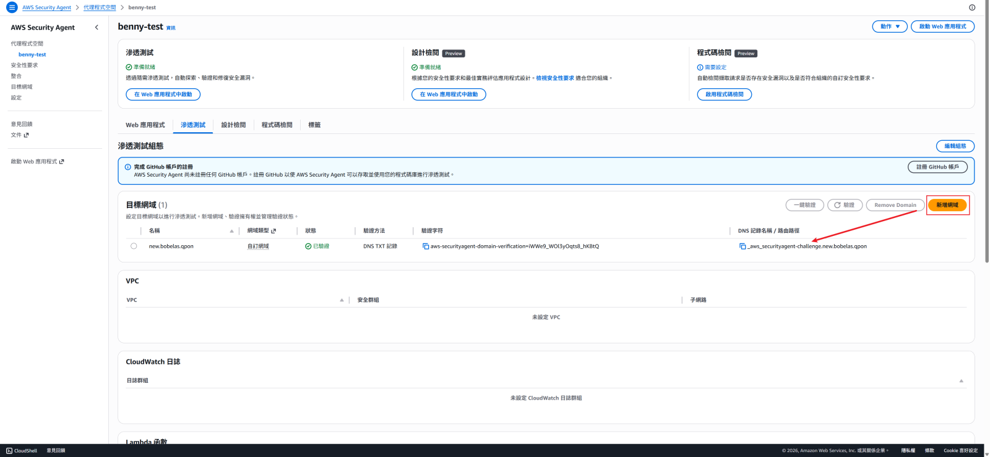990x457 pixels.
Task: Switch to the 設計檢閱 tab
Action: 233,125
